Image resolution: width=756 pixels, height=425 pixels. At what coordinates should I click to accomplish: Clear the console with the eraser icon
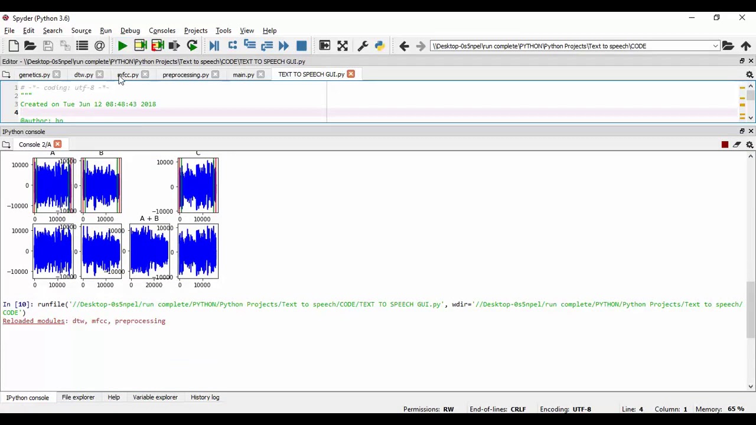[737, 145]
